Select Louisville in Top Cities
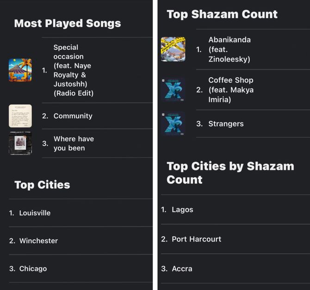 [x=35, y=213]
